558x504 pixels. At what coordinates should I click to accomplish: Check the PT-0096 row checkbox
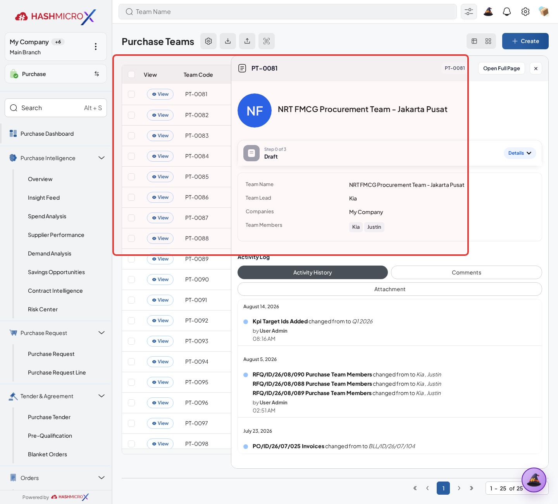click(x=131, y=403)
